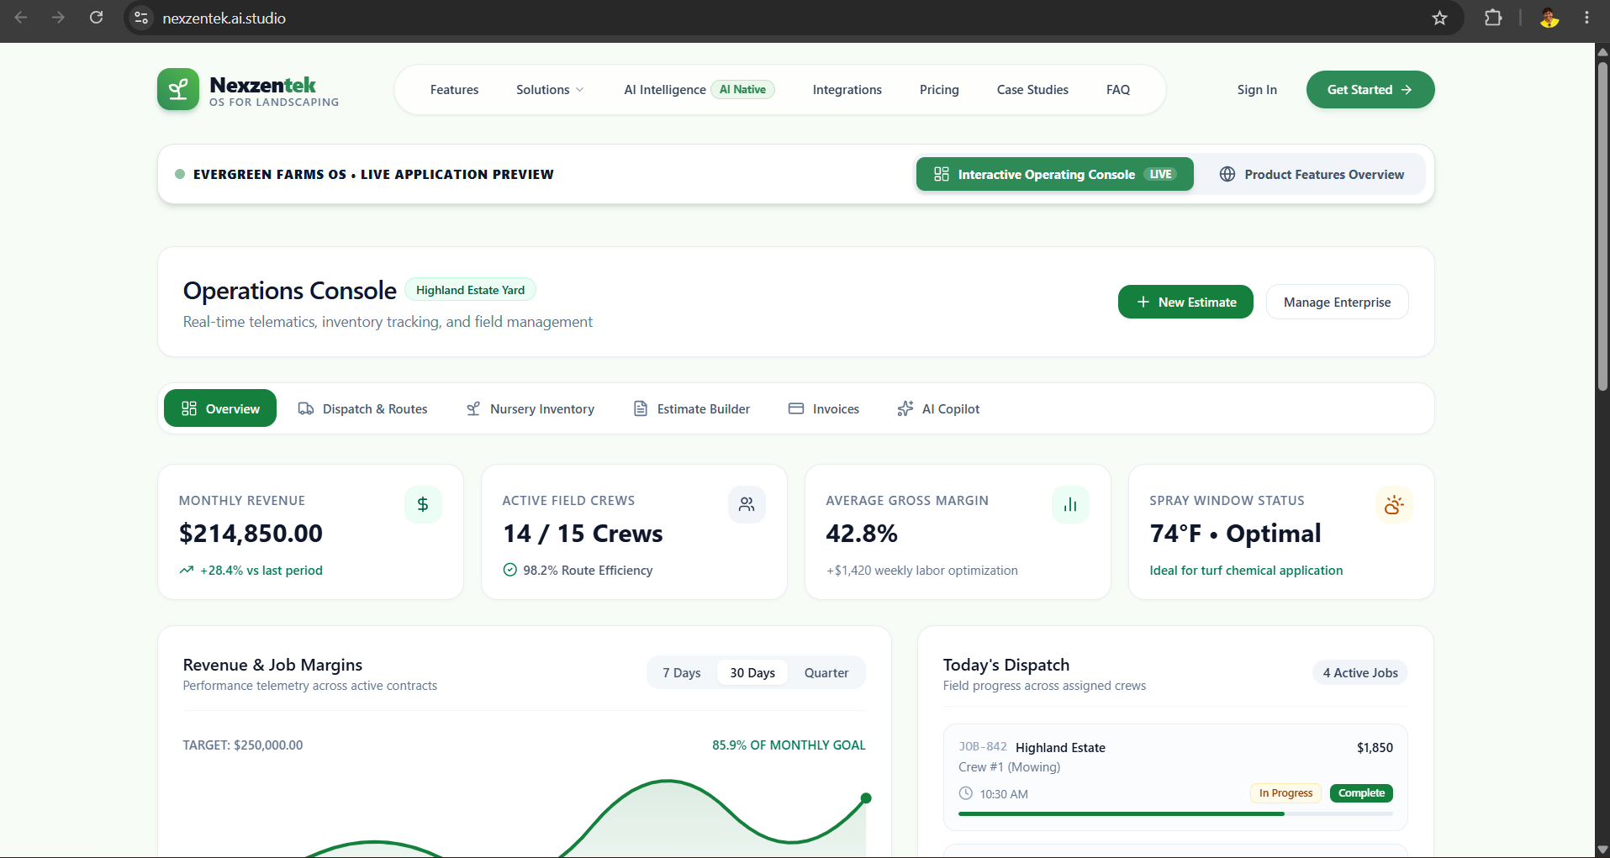
Task: Set JOB-842 status to In Progress
Action: click(1285, 793)
